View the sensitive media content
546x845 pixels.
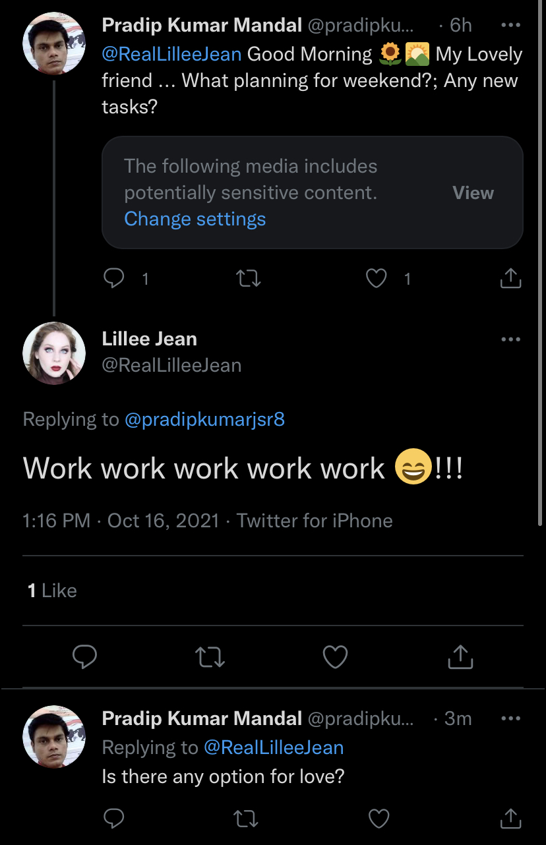pos(473,193)
